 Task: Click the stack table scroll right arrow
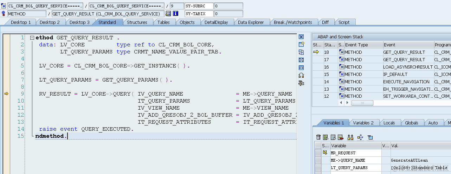point(347,103)
